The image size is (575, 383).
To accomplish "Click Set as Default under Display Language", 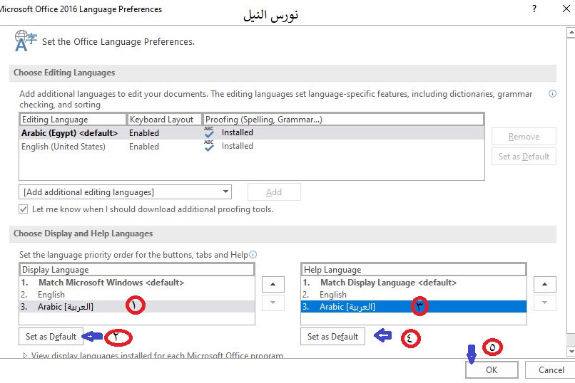I will pos(51,337).
